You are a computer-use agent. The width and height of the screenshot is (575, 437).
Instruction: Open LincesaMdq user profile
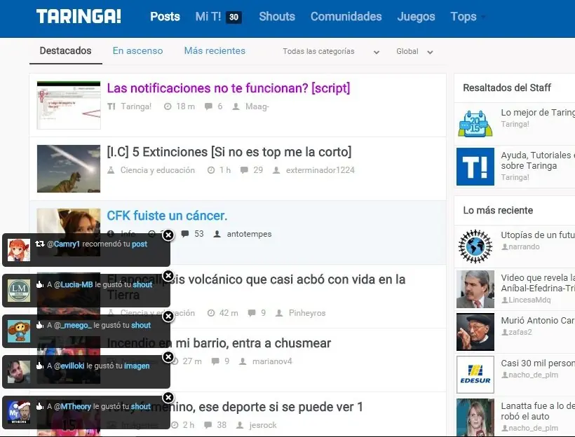coord(529,300)
